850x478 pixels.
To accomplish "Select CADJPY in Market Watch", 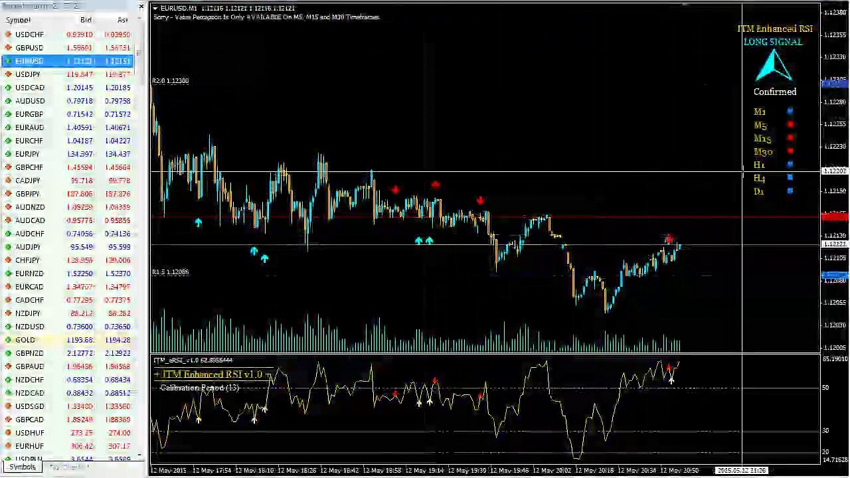I will [x=68, y=181].
